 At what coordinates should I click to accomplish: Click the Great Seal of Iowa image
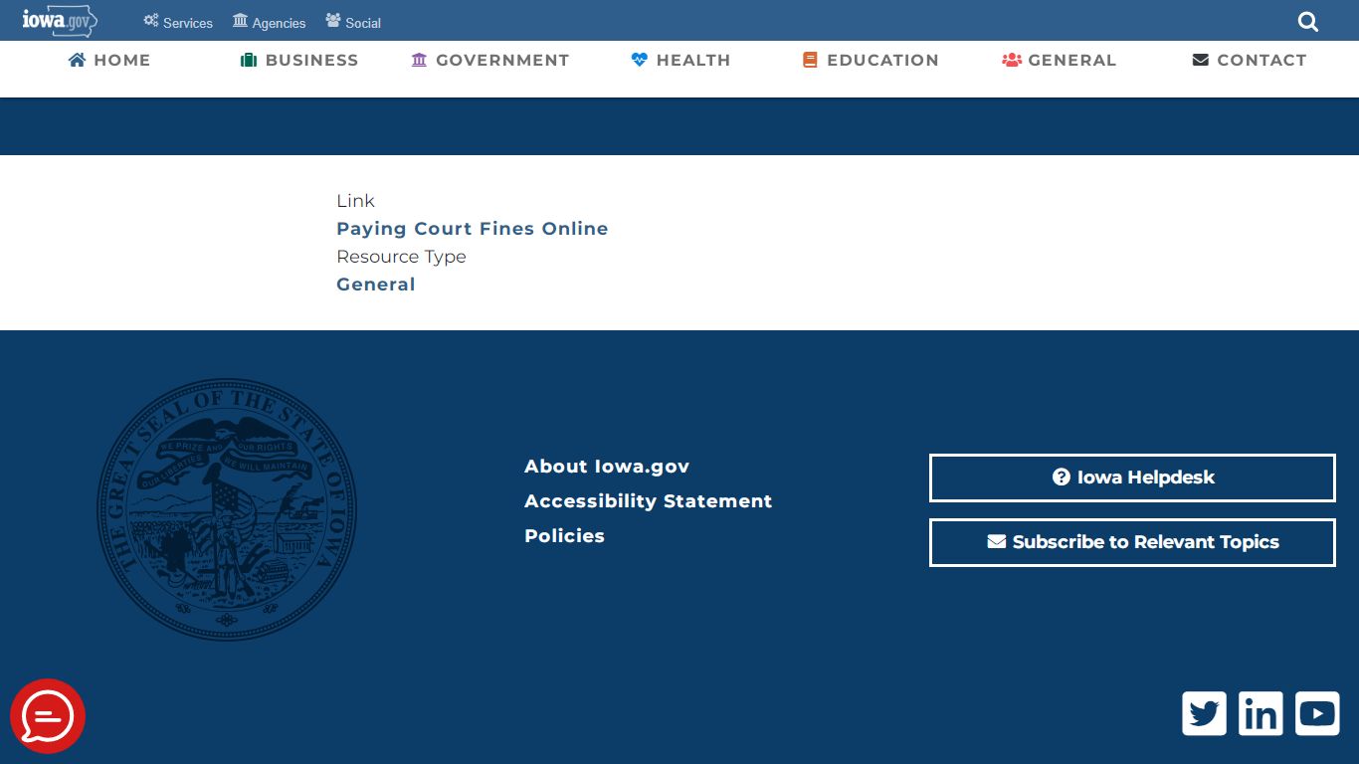(227, 509)
